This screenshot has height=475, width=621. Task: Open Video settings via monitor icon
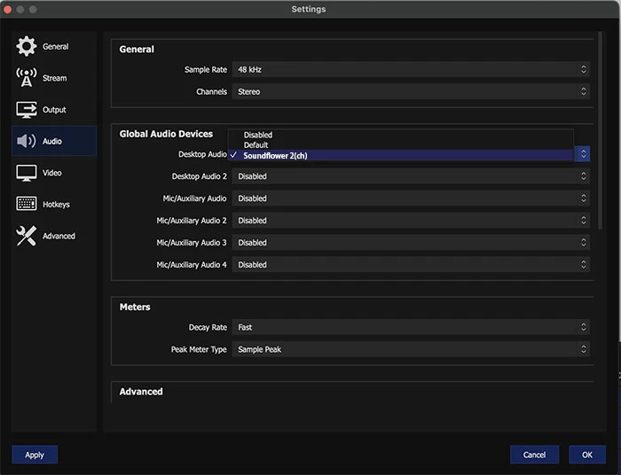[27, 173]
